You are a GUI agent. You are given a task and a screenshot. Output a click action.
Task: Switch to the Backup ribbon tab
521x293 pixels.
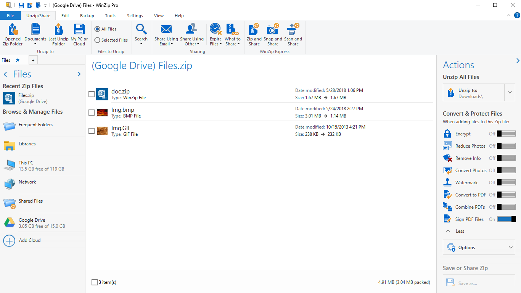[87, 16]
